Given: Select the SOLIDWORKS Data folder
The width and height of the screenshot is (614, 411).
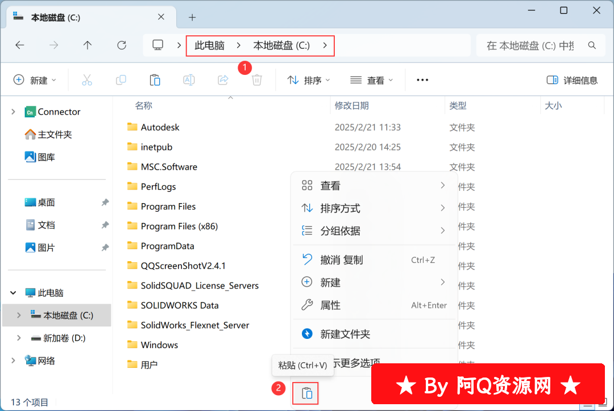Looking at the screenshot, I should click(x=173, y=305).
